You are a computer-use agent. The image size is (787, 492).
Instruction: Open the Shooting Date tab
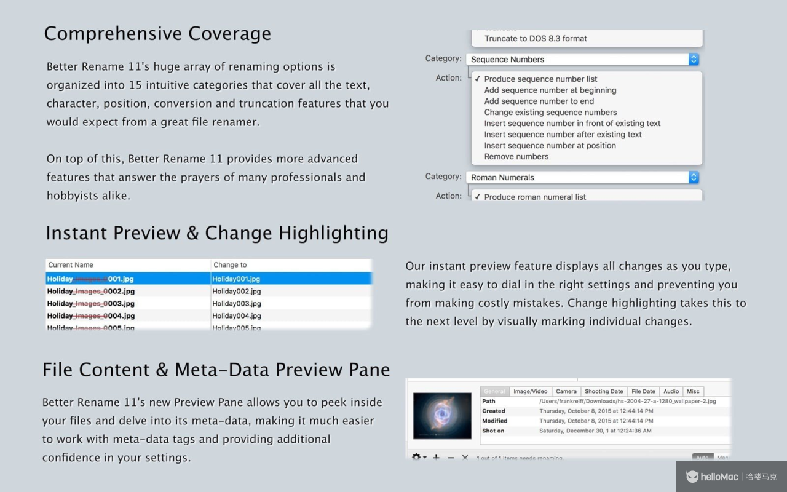604,391
